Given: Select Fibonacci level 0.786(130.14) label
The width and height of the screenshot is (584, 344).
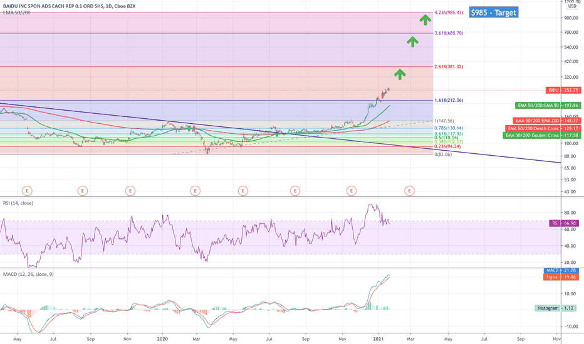Looking at the screenshot, I should coord(449,128).
